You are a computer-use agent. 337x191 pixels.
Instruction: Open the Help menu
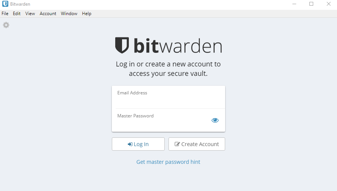tap(87, 14)
